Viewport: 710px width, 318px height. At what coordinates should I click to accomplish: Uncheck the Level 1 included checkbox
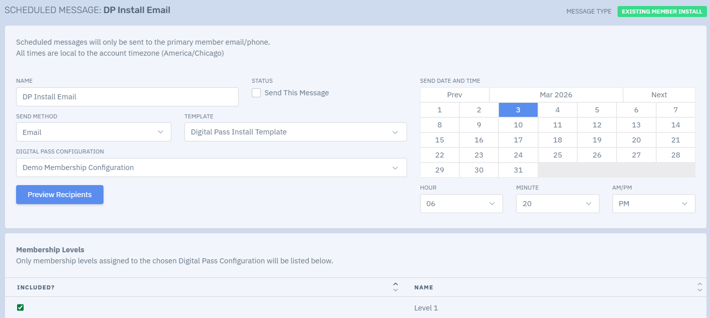pos(21,307)
